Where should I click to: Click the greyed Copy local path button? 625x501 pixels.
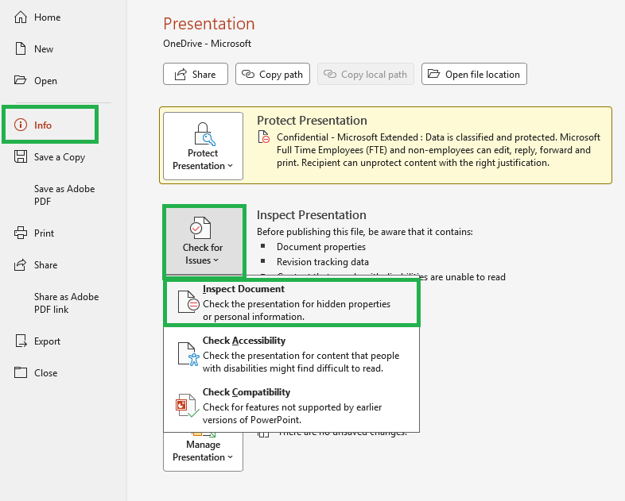(x=366, y=74)
